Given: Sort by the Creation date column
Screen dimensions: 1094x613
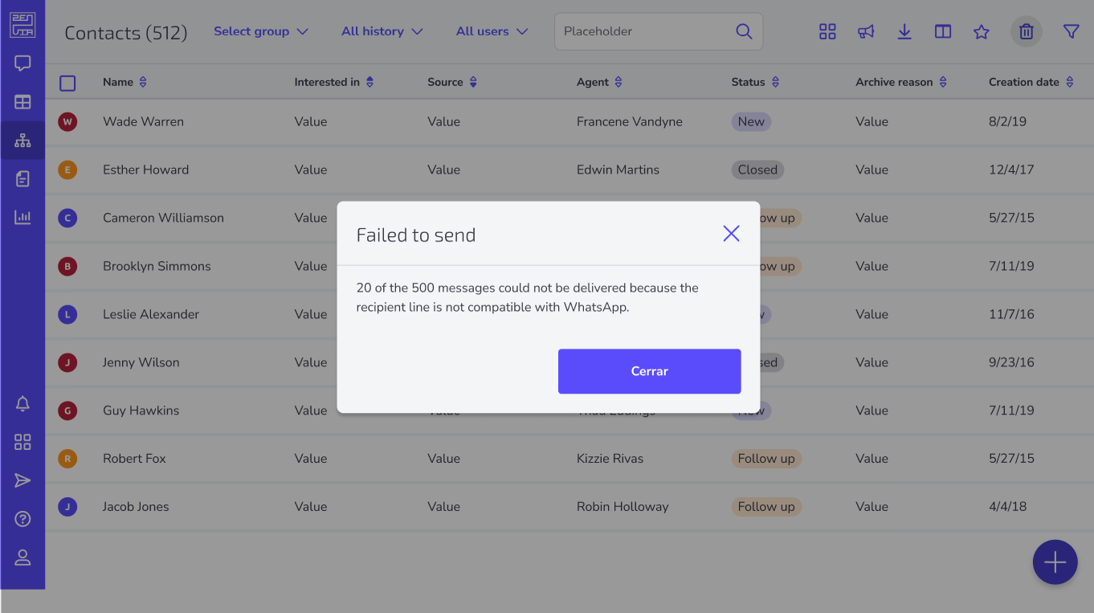Looking at the screenshot, I should pos(1031,82).
